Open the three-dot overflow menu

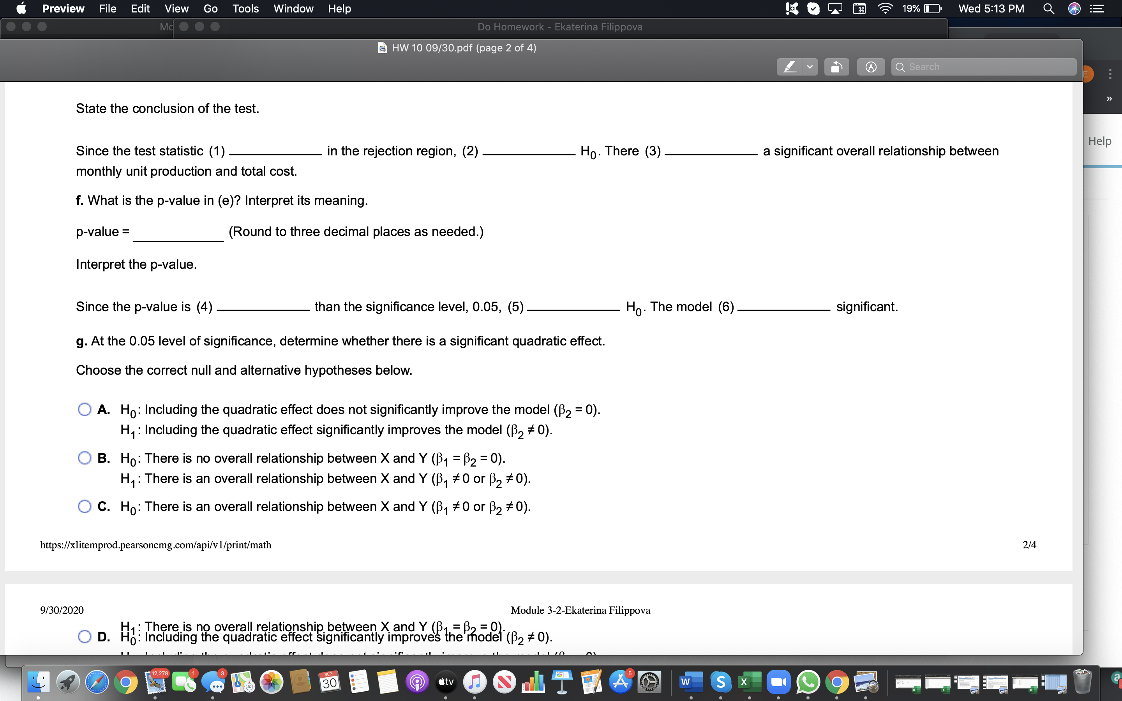coord(1110,74)
